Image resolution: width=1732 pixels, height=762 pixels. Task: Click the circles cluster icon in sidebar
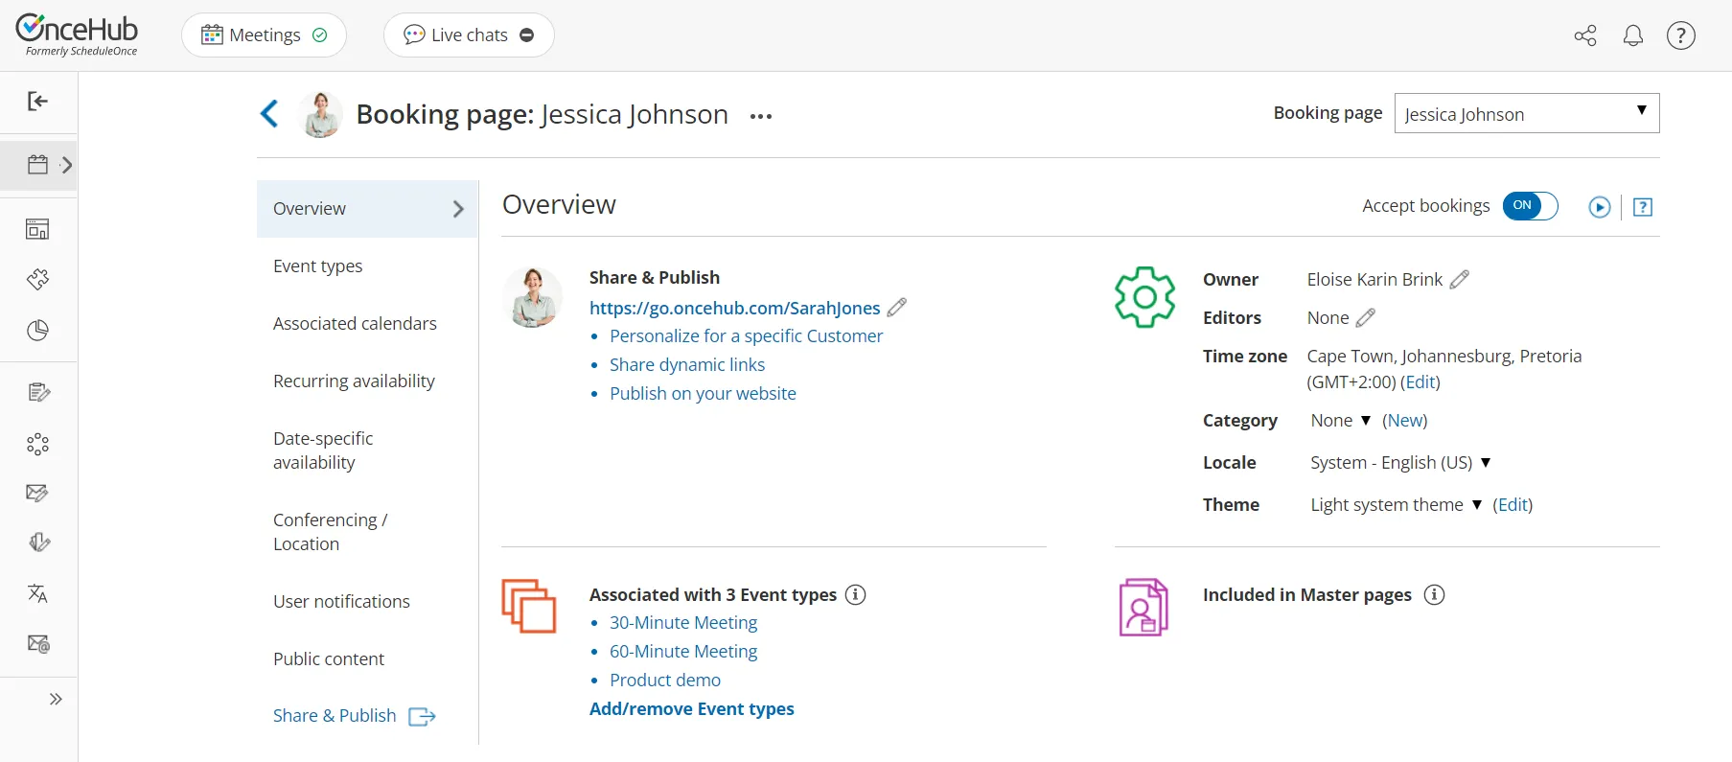click(x=37, y=444)
